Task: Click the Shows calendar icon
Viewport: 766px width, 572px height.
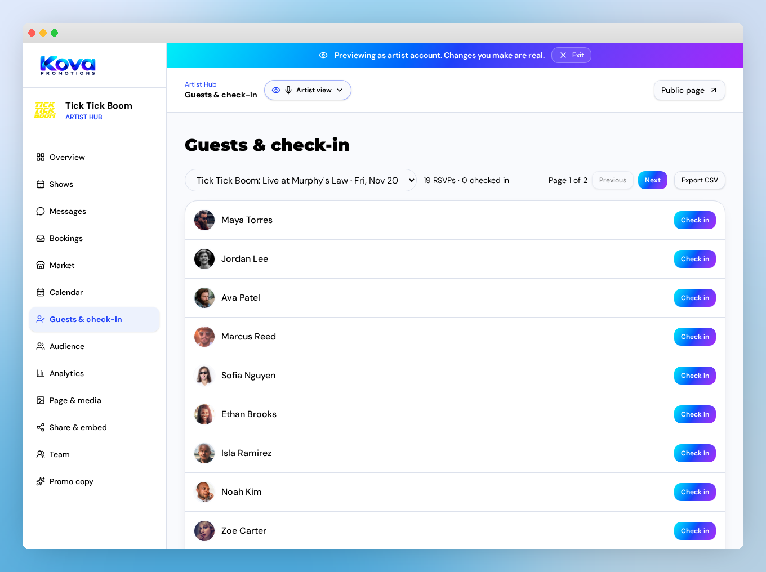Action: [41, 184]
